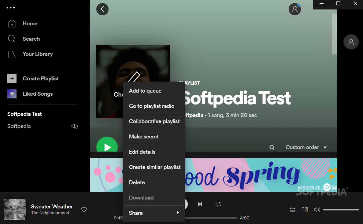
Task: Choose Delete from the playlist menu
Action: [x=137, y=182]
